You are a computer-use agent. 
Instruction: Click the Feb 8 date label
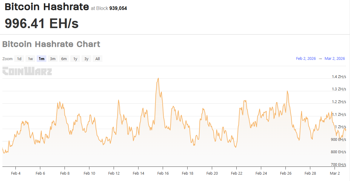tap(65, 173)
